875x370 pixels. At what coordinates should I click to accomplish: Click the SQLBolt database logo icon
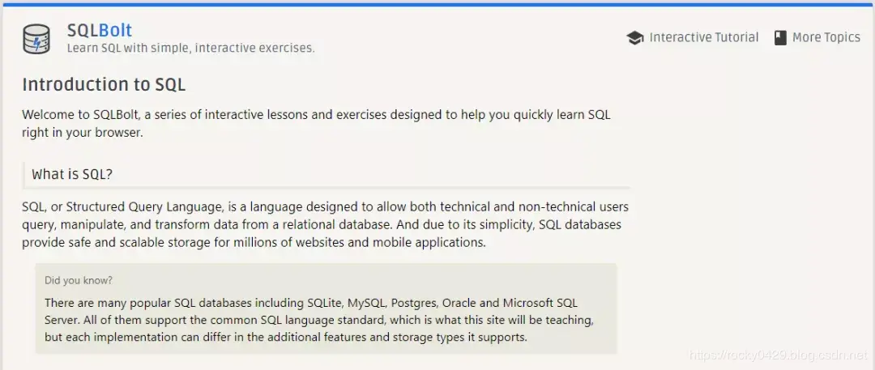point(36,39)
